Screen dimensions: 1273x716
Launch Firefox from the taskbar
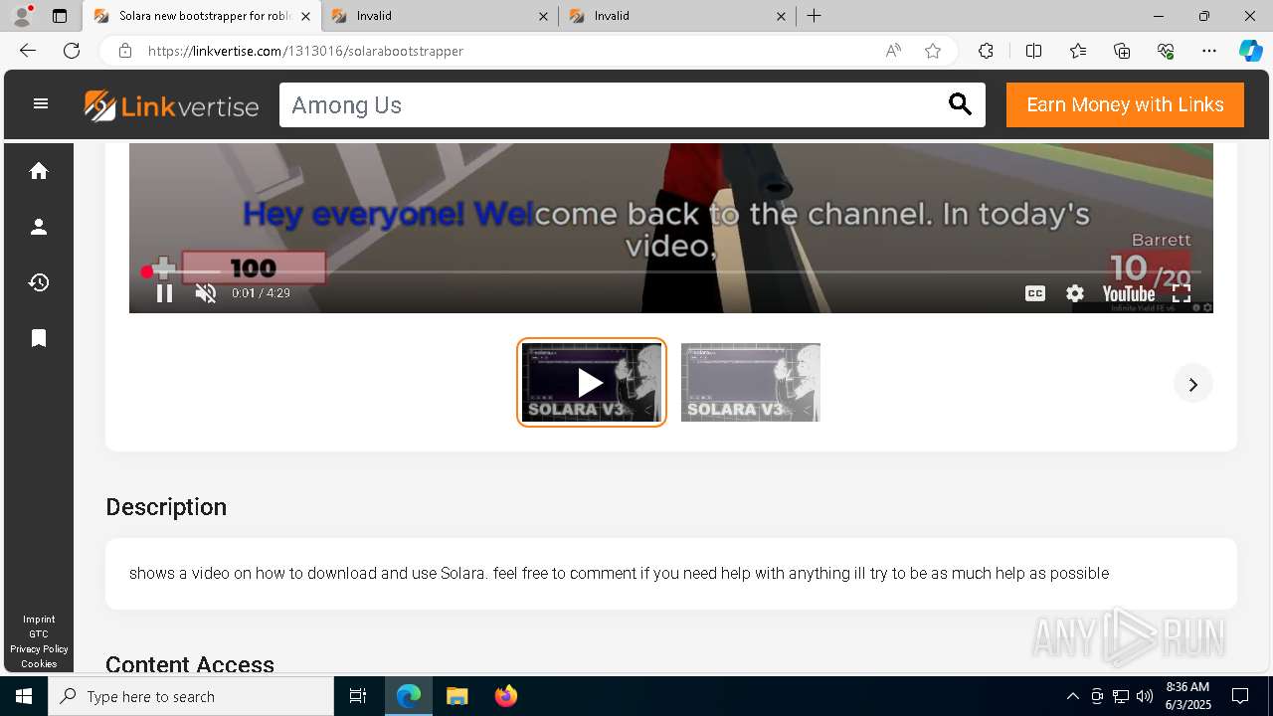pyautogui.click(x=506, y=696)
